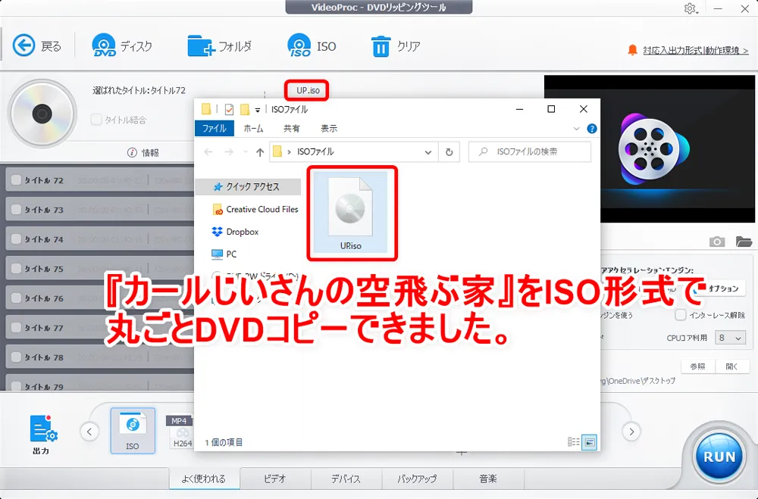Add a folder source with フォルダ icon
The image size is (758, 499).
coord(201,46)
